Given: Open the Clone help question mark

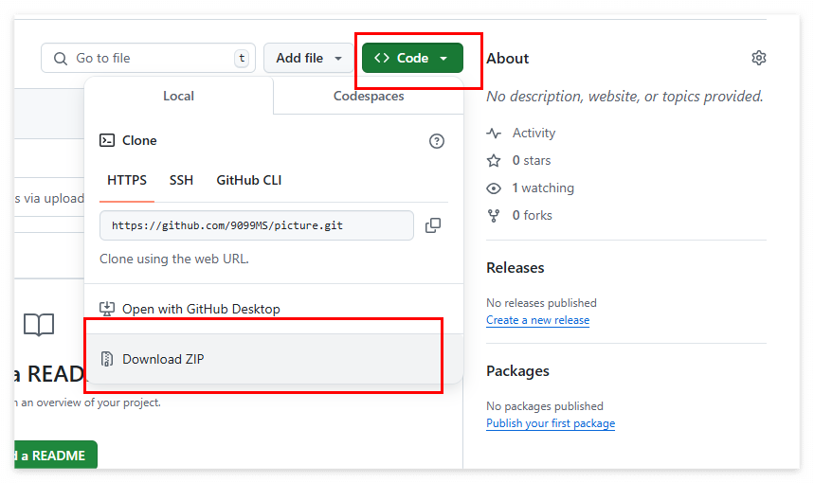Looking at the screenshot, I should [437, 141].
